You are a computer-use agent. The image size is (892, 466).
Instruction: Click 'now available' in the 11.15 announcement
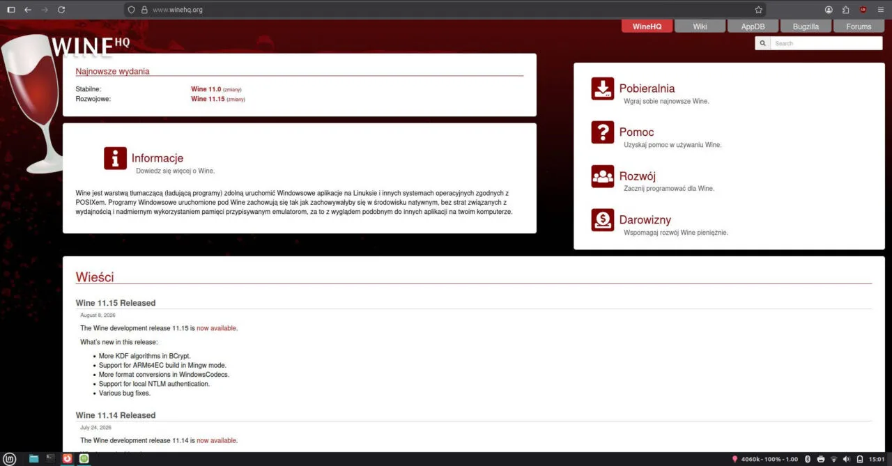[x=216, y=328]
